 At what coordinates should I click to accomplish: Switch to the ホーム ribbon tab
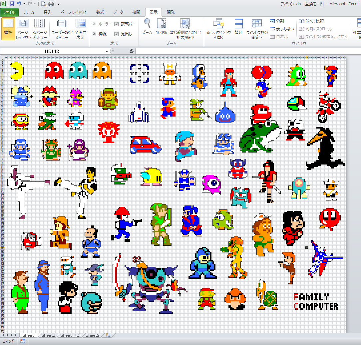point(29,12)
